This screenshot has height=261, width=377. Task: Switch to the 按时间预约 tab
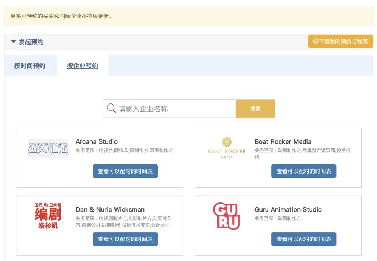coord(30,66)
